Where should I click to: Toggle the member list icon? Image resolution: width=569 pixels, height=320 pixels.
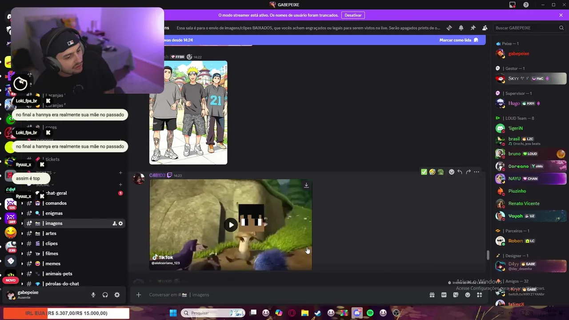click(x=485, y=28)
